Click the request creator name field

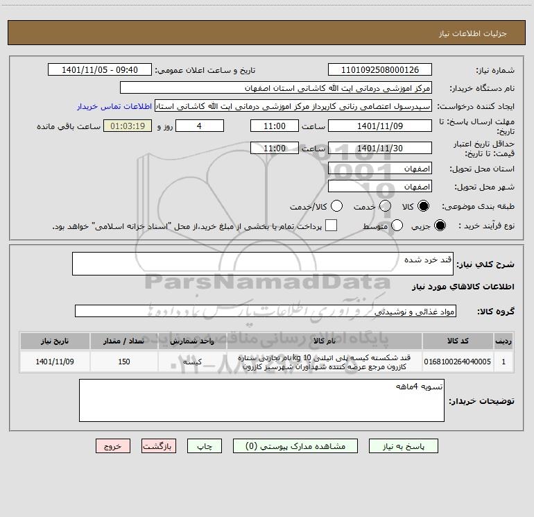293,105
